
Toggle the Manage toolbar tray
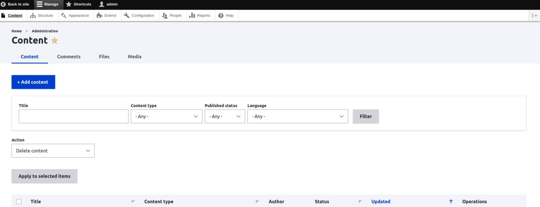coord(47,4)
